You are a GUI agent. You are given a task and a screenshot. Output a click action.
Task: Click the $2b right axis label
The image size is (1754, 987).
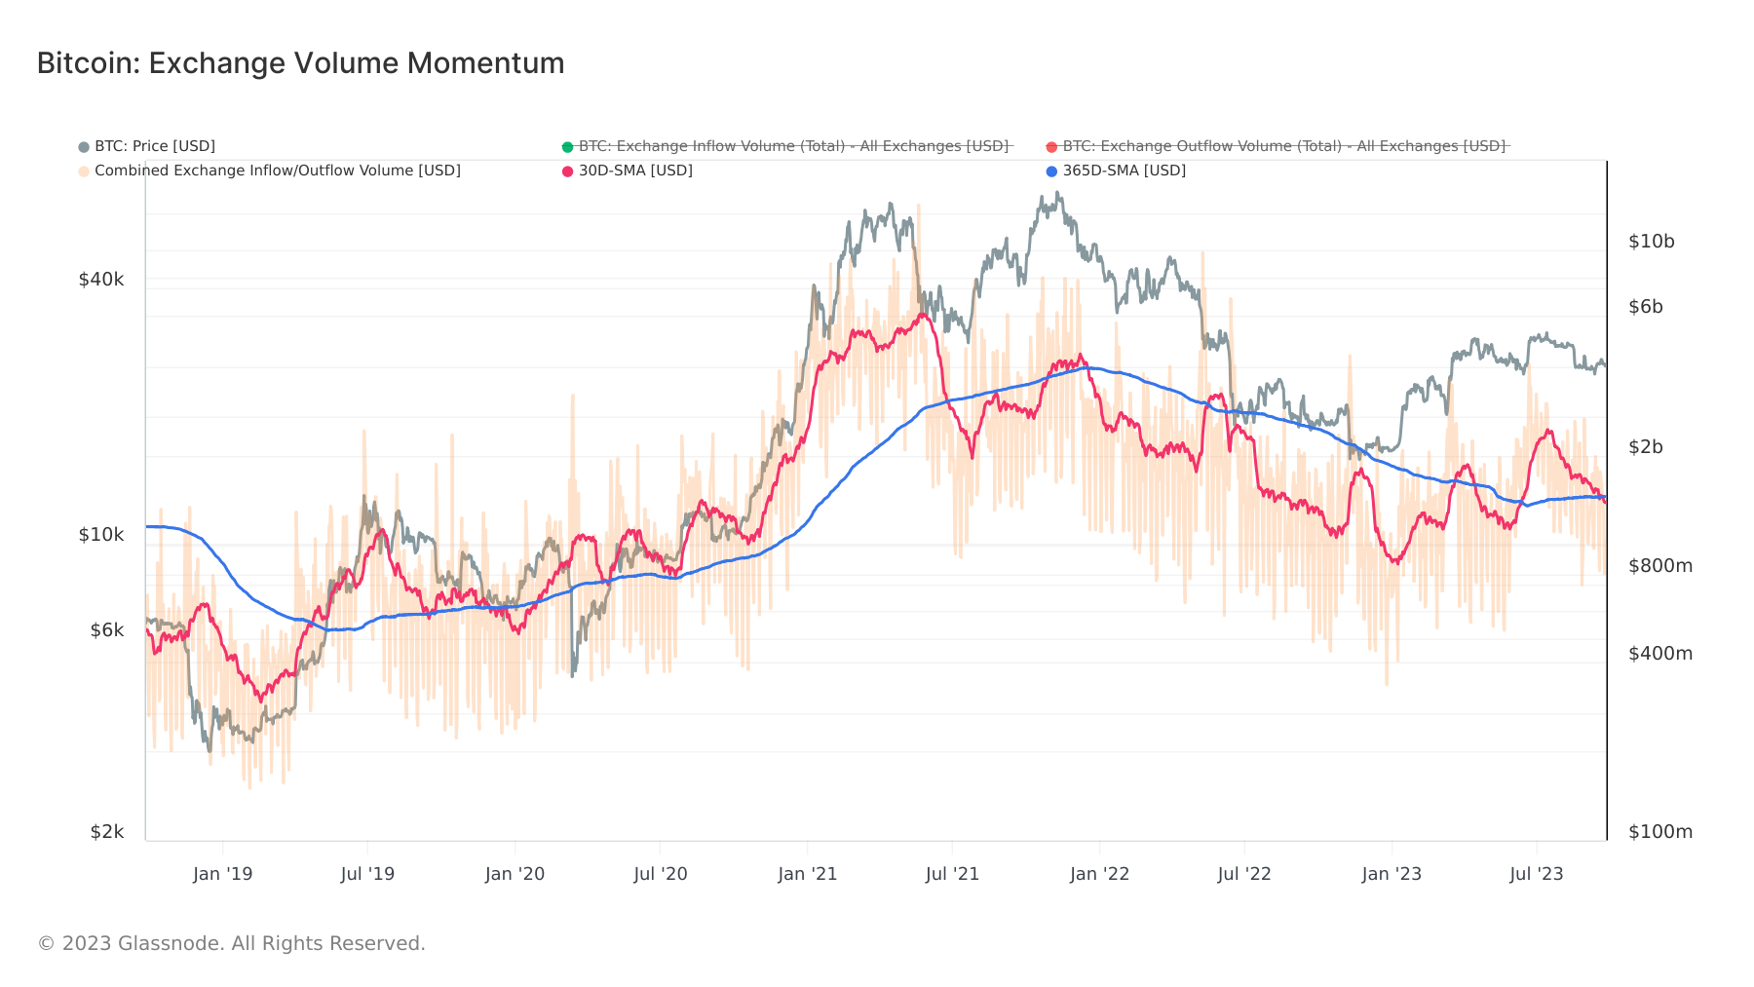click(1646, 447)
